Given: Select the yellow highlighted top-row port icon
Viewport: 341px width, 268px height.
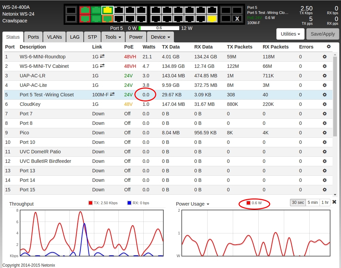Looking at the screenshot, I should pos(107,10).
